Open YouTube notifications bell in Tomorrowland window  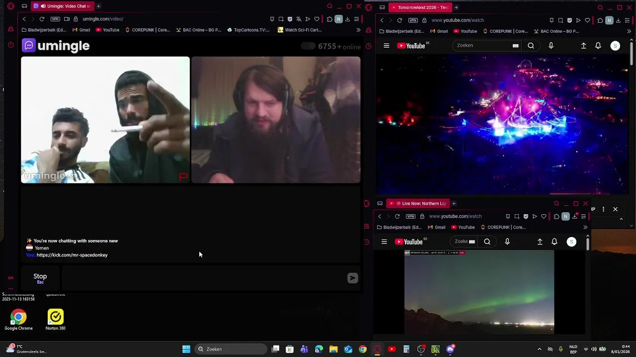[x=598, y=46]
